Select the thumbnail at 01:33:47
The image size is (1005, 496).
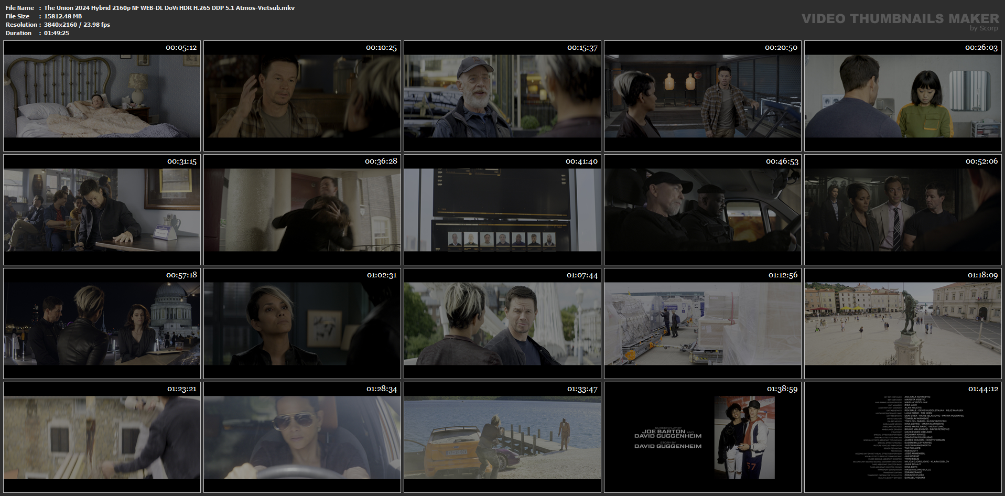502,437
